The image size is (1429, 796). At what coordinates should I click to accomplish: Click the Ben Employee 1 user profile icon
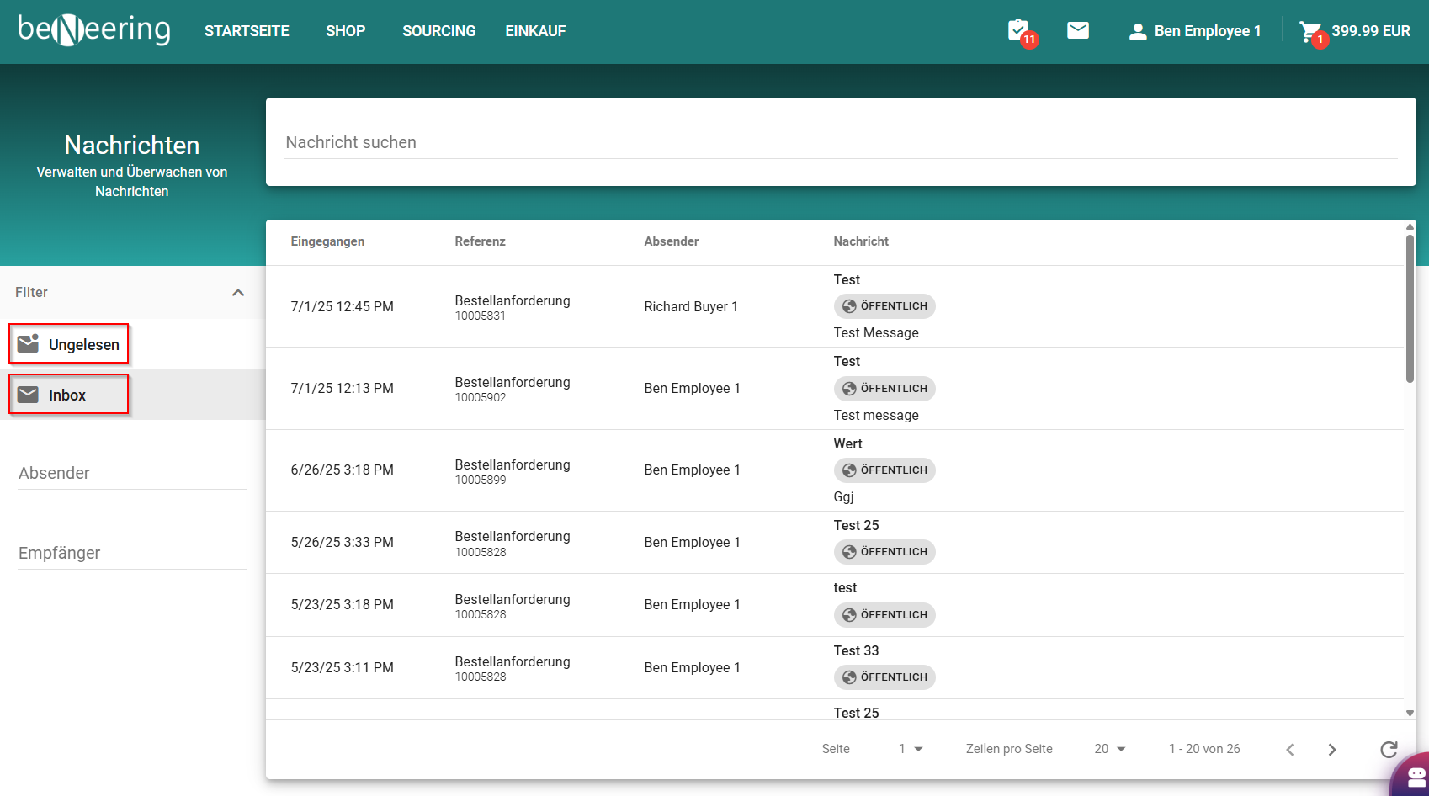coord(1138,32)
